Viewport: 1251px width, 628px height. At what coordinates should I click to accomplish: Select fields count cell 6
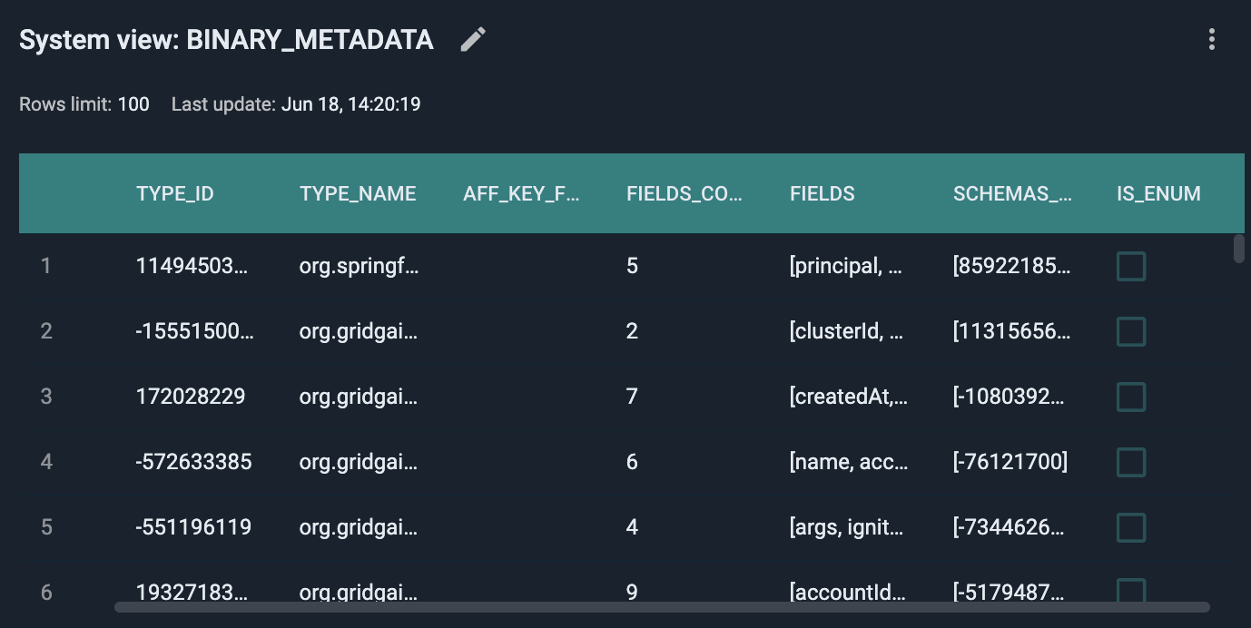click(632, 462)
